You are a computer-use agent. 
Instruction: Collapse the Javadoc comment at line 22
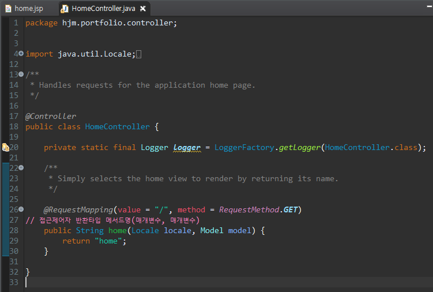point(21,167)
